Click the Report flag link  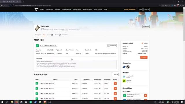tap(145, 43)
